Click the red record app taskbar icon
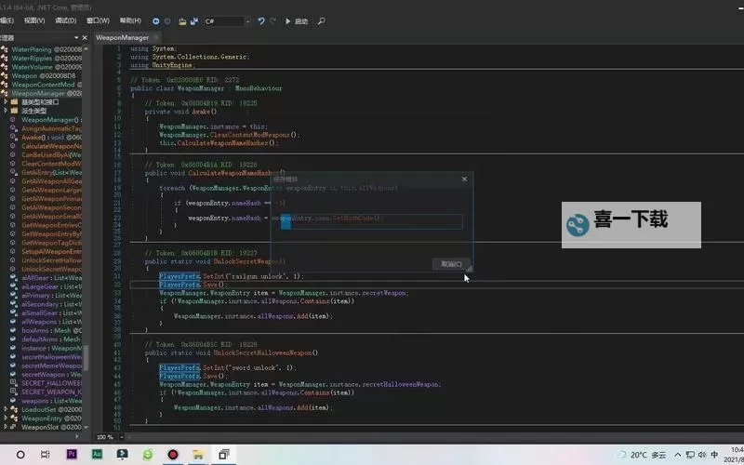This screenshot has height=465, width=744. tap(173, 455)
